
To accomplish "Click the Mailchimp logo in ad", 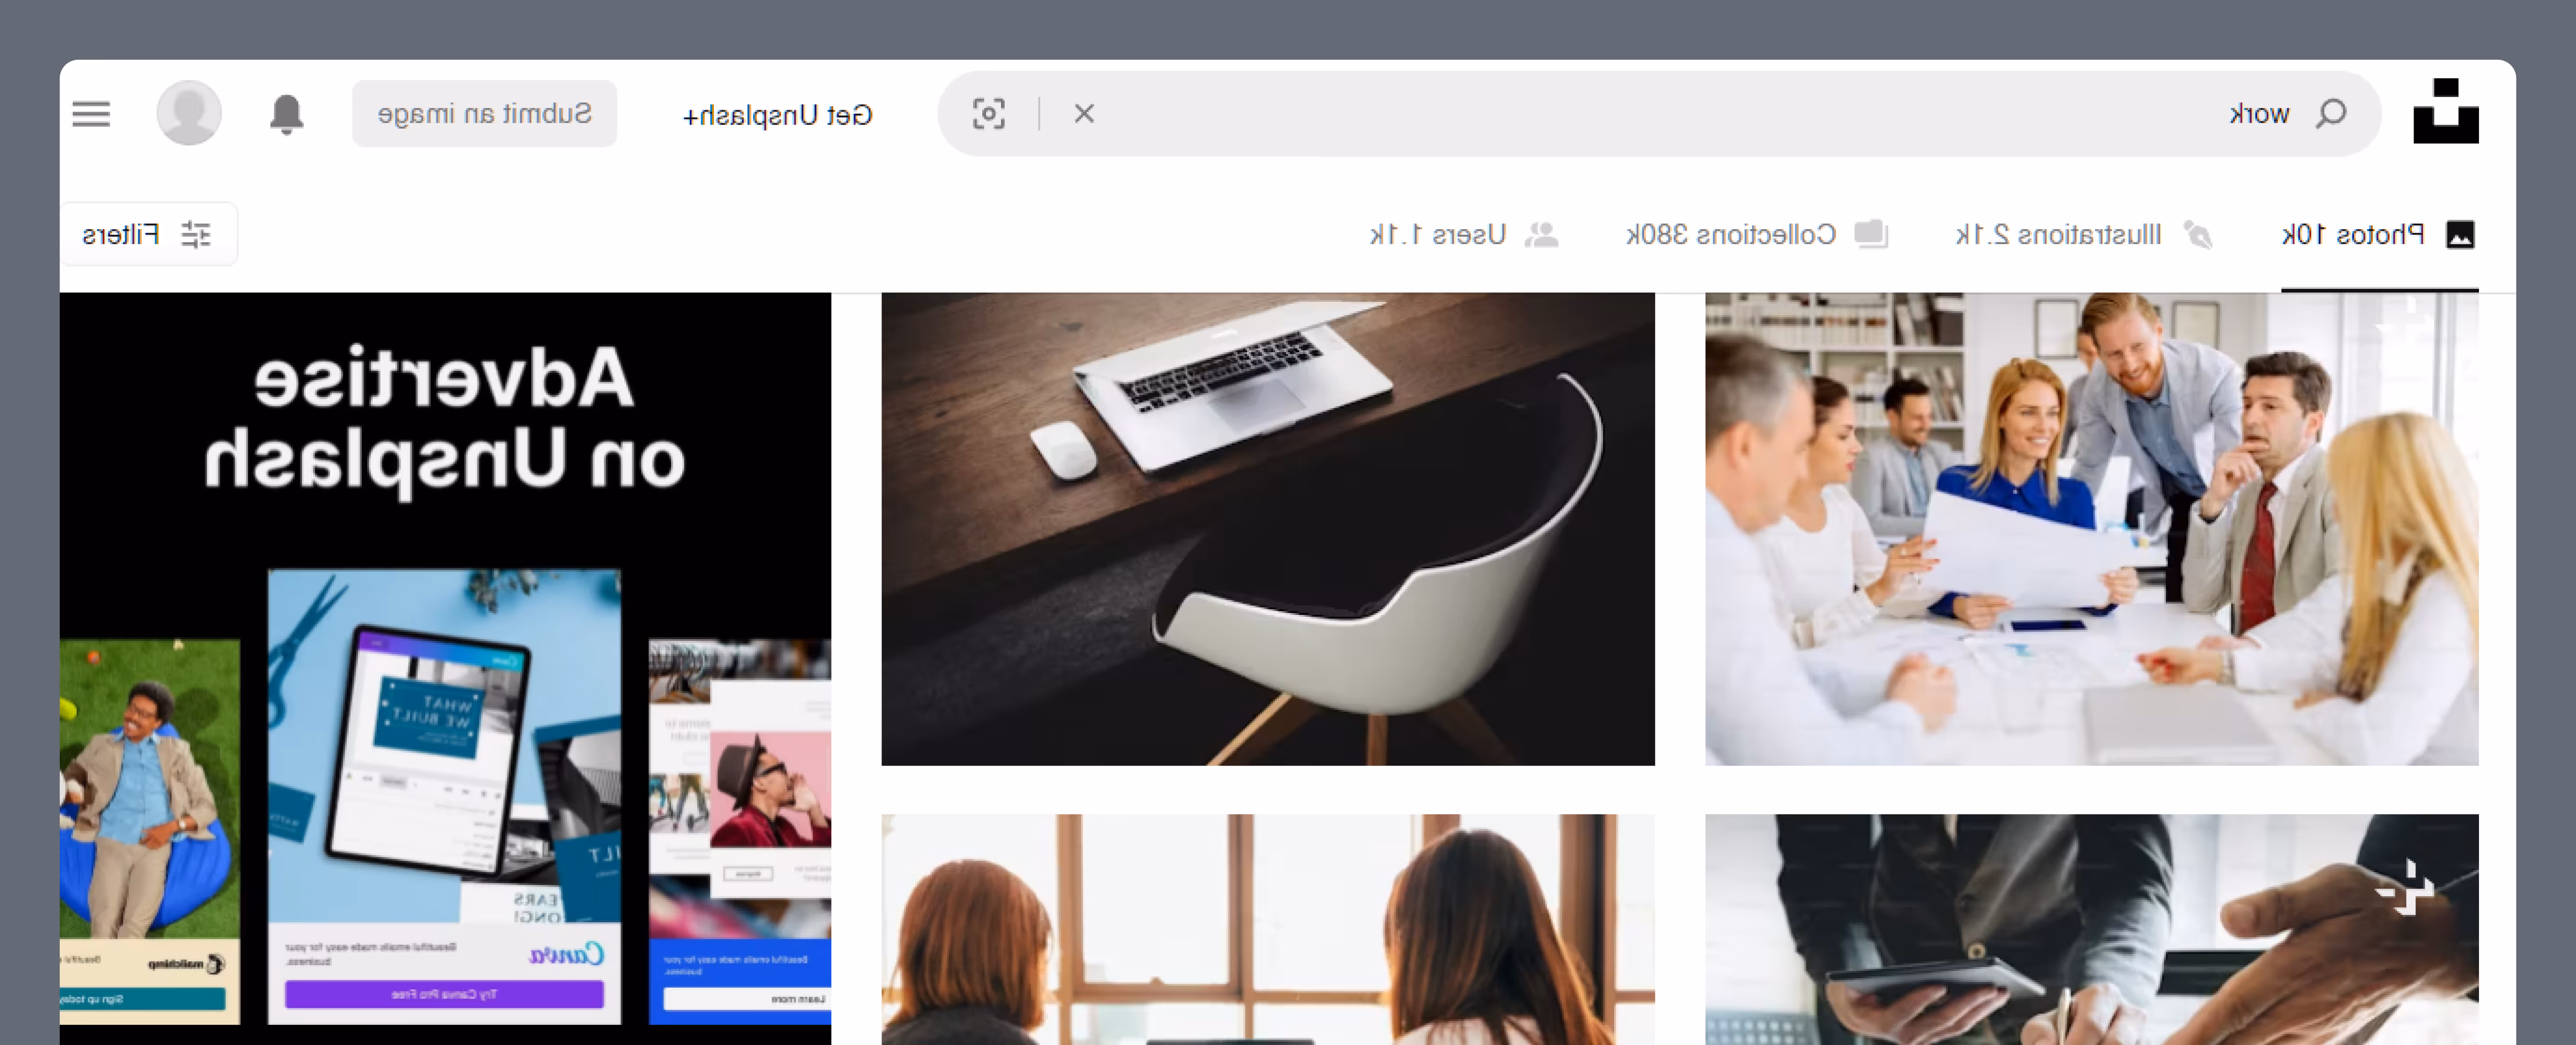I will pos(186,964).
